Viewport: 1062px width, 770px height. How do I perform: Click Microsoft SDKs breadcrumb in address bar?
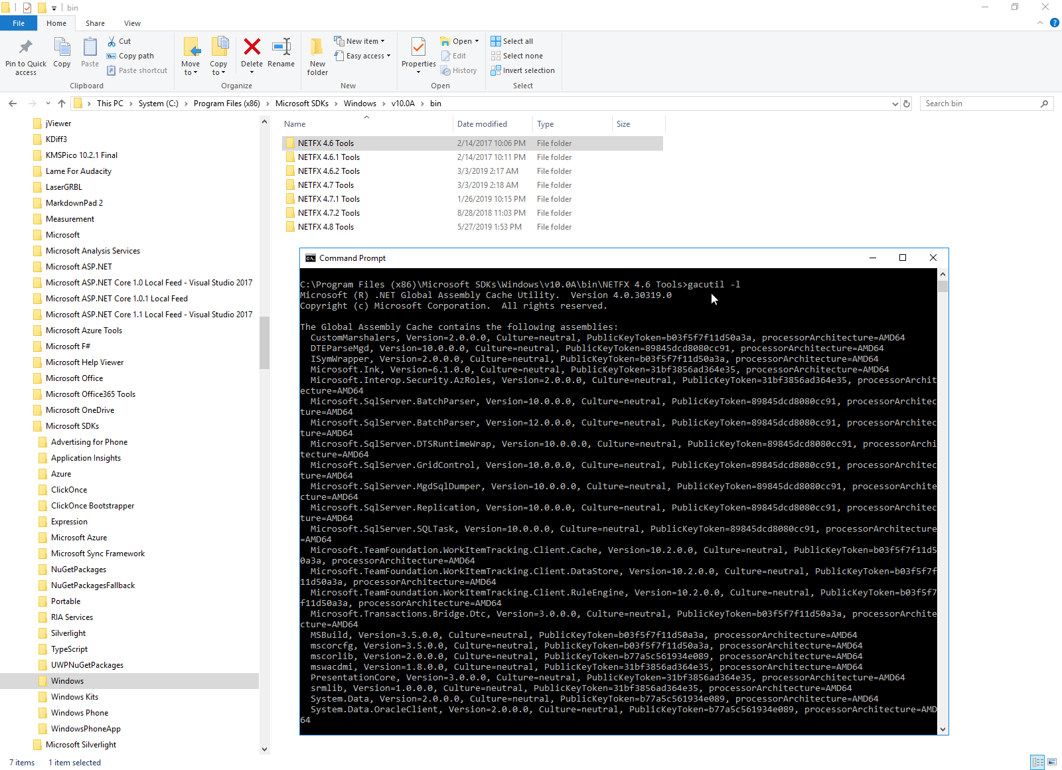tap(302, 104)
